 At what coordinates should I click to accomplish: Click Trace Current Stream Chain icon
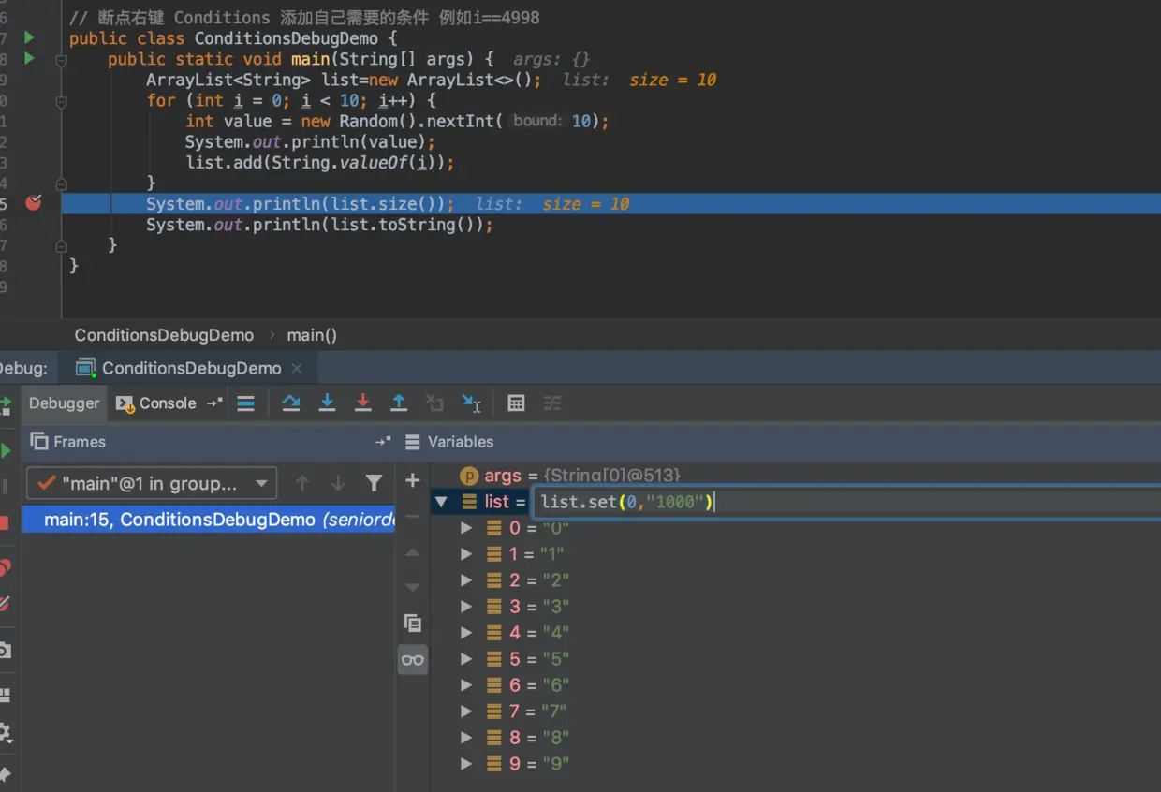[x=552, y=403]
